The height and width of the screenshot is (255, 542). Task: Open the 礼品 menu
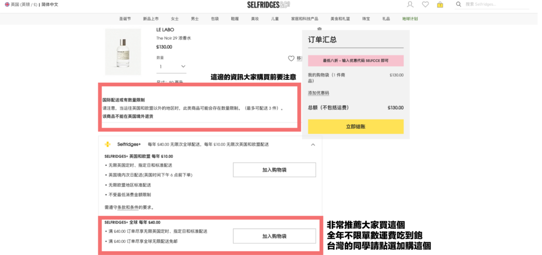(386, 19)
